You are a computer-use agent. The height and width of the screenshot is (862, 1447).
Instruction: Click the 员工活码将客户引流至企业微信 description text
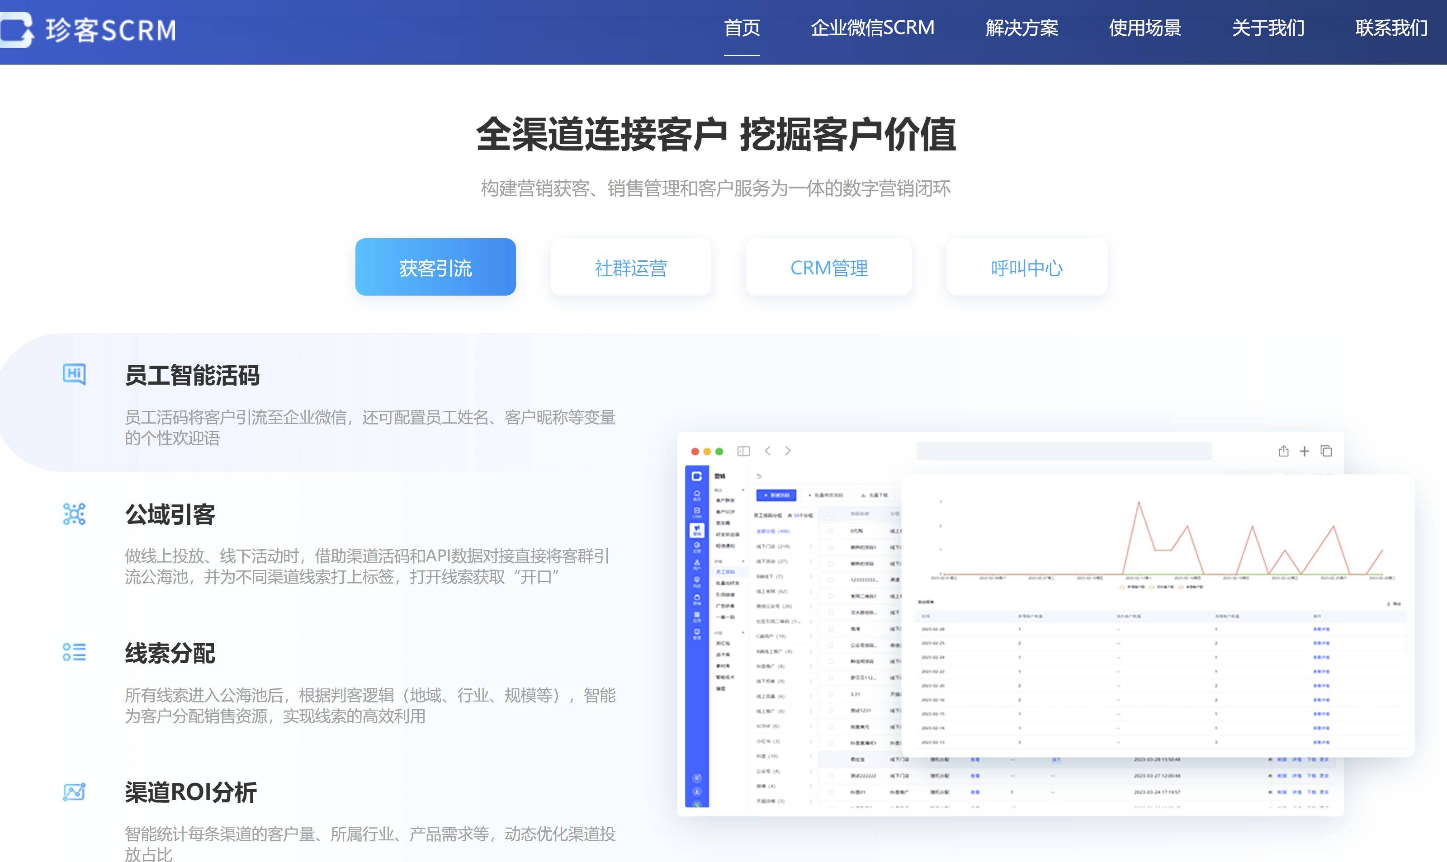370,428
